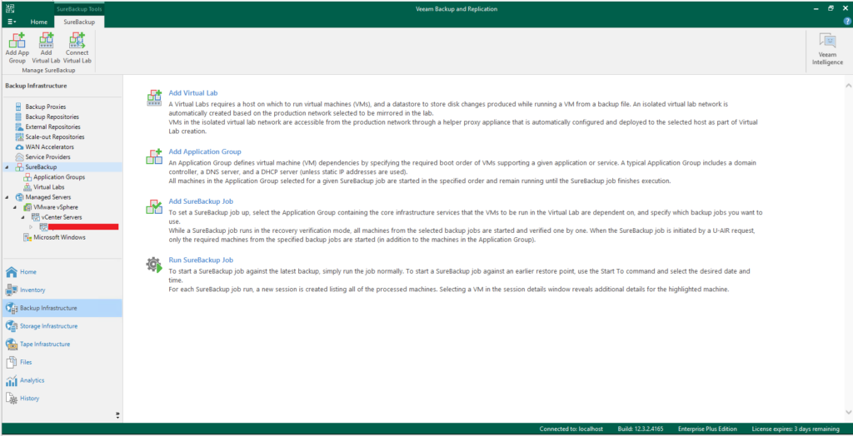Click the help question mark icon
Screen dimensions: 853x436
click(x=846, y=21)
